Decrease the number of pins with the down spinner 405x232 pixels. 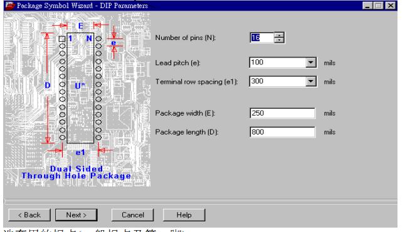pyautogui.click(x=279, y=40)
